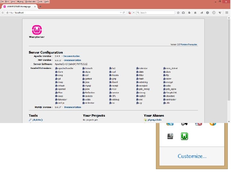The width and height of the screenshot is (231, 173).
Task: Open the Downloads arrow
Action: [189, 12]
